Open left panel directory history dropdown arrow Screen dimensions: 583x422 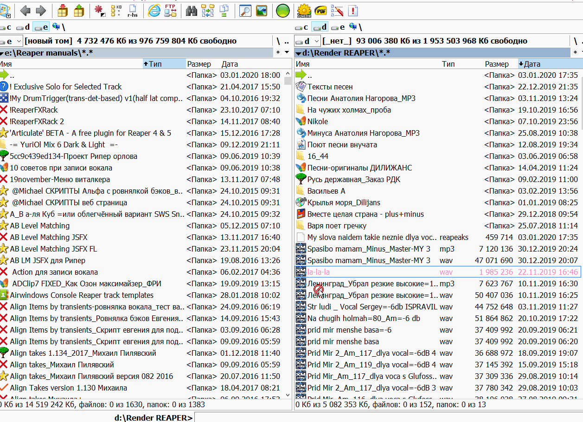click(287, 52)
